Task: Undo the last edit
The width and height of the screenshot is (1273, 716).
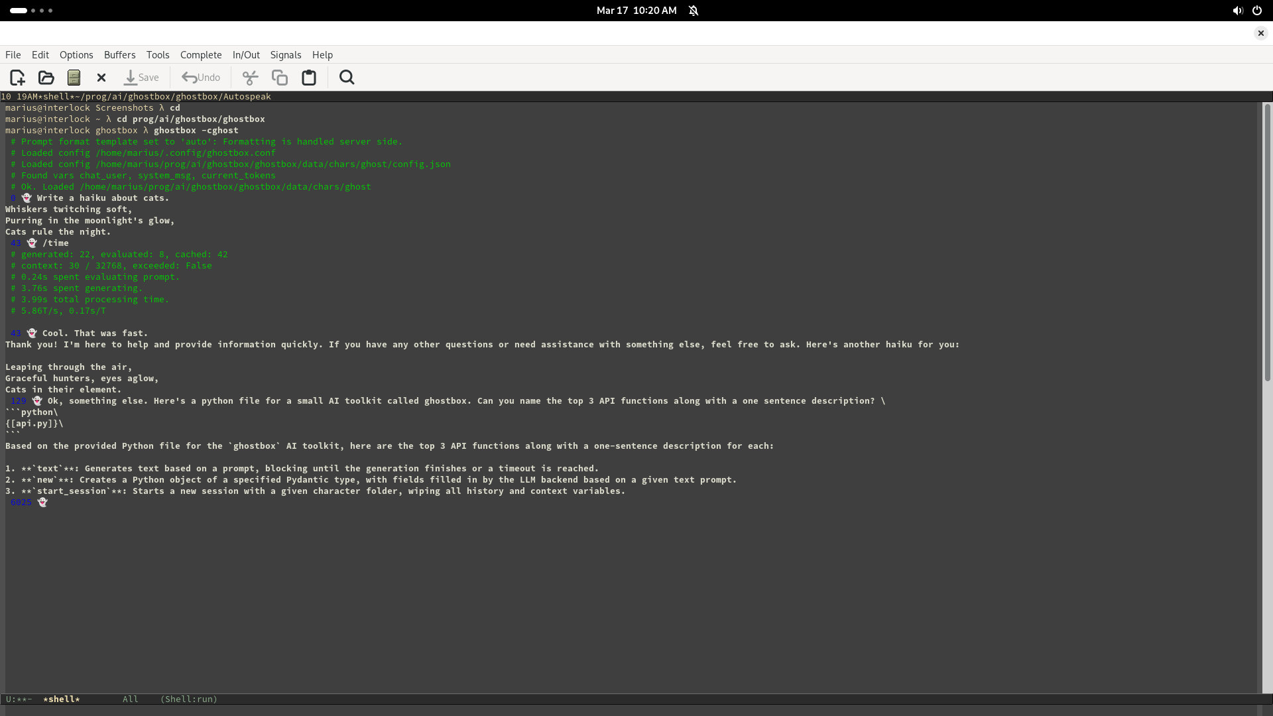Action: pos(201,78)
